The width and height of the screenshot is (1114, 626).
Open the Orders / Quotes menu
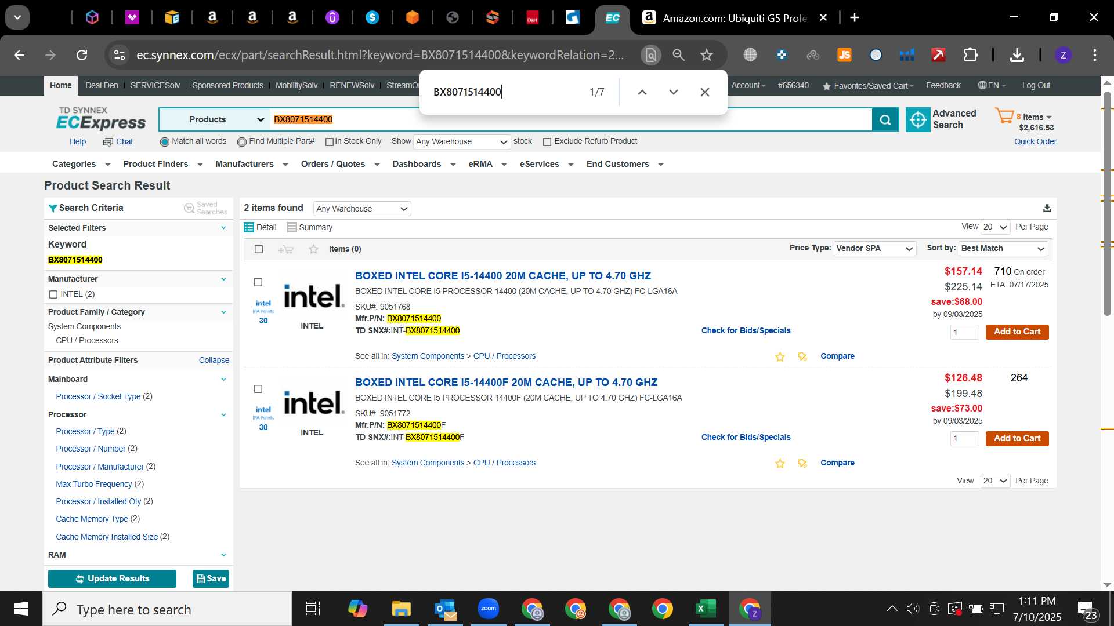[x=340, y=164]
